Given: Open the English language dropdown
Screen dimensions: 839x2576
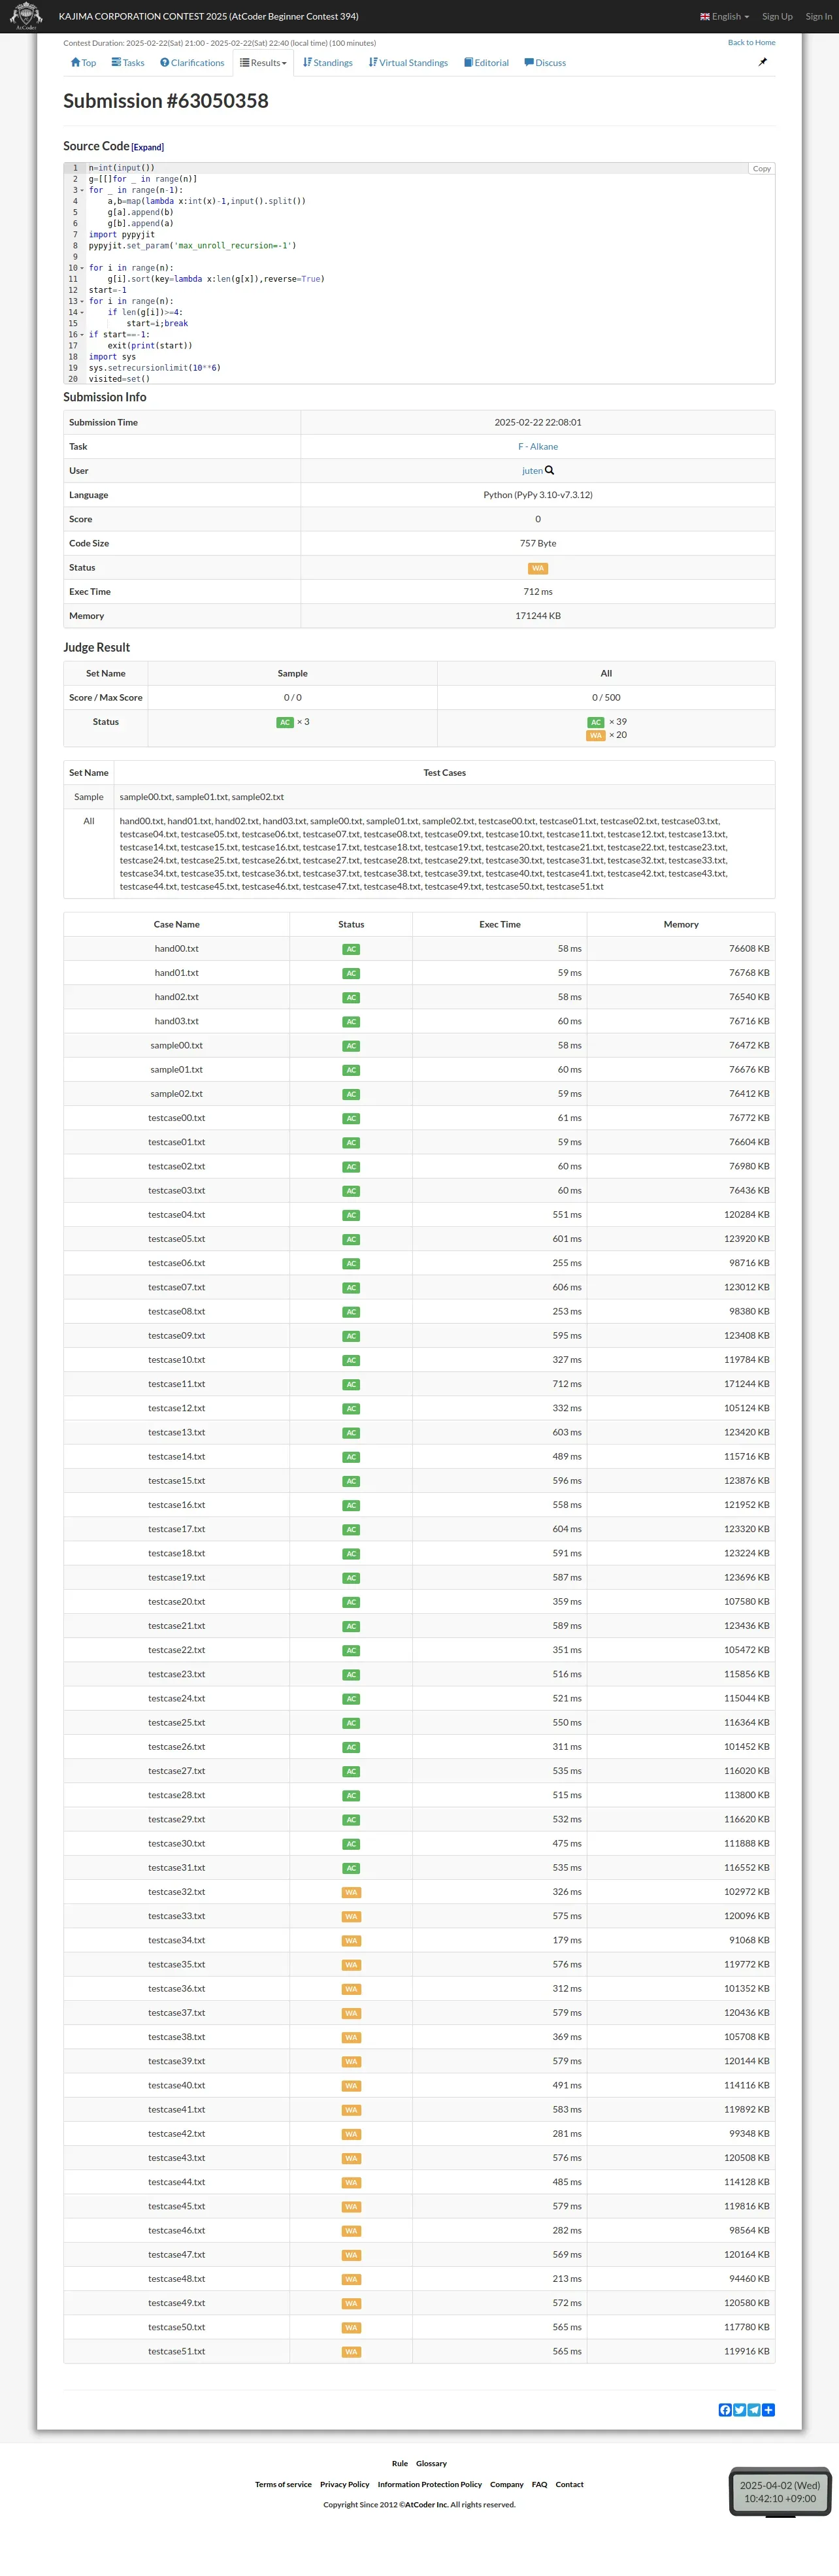Looking at the screenshot, I should [725, 16].
